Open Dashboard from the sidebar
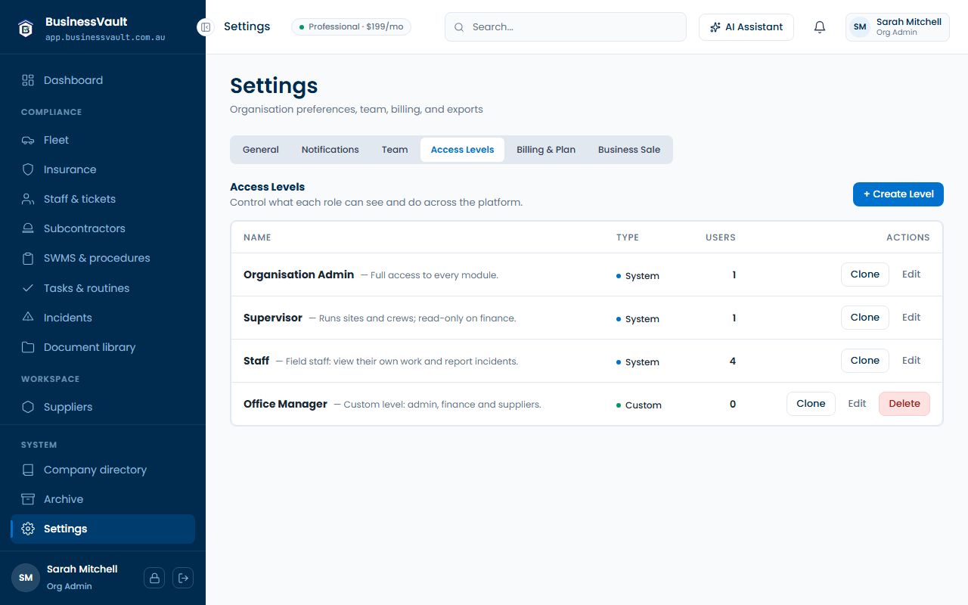This screenshot has width=968, height=605. 103,80
